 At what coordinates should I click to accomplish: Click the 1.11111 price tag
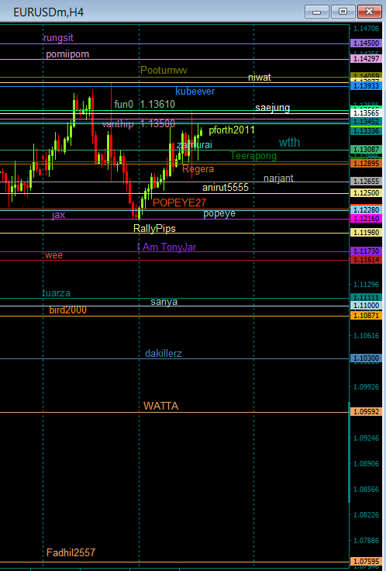(366, 298)
